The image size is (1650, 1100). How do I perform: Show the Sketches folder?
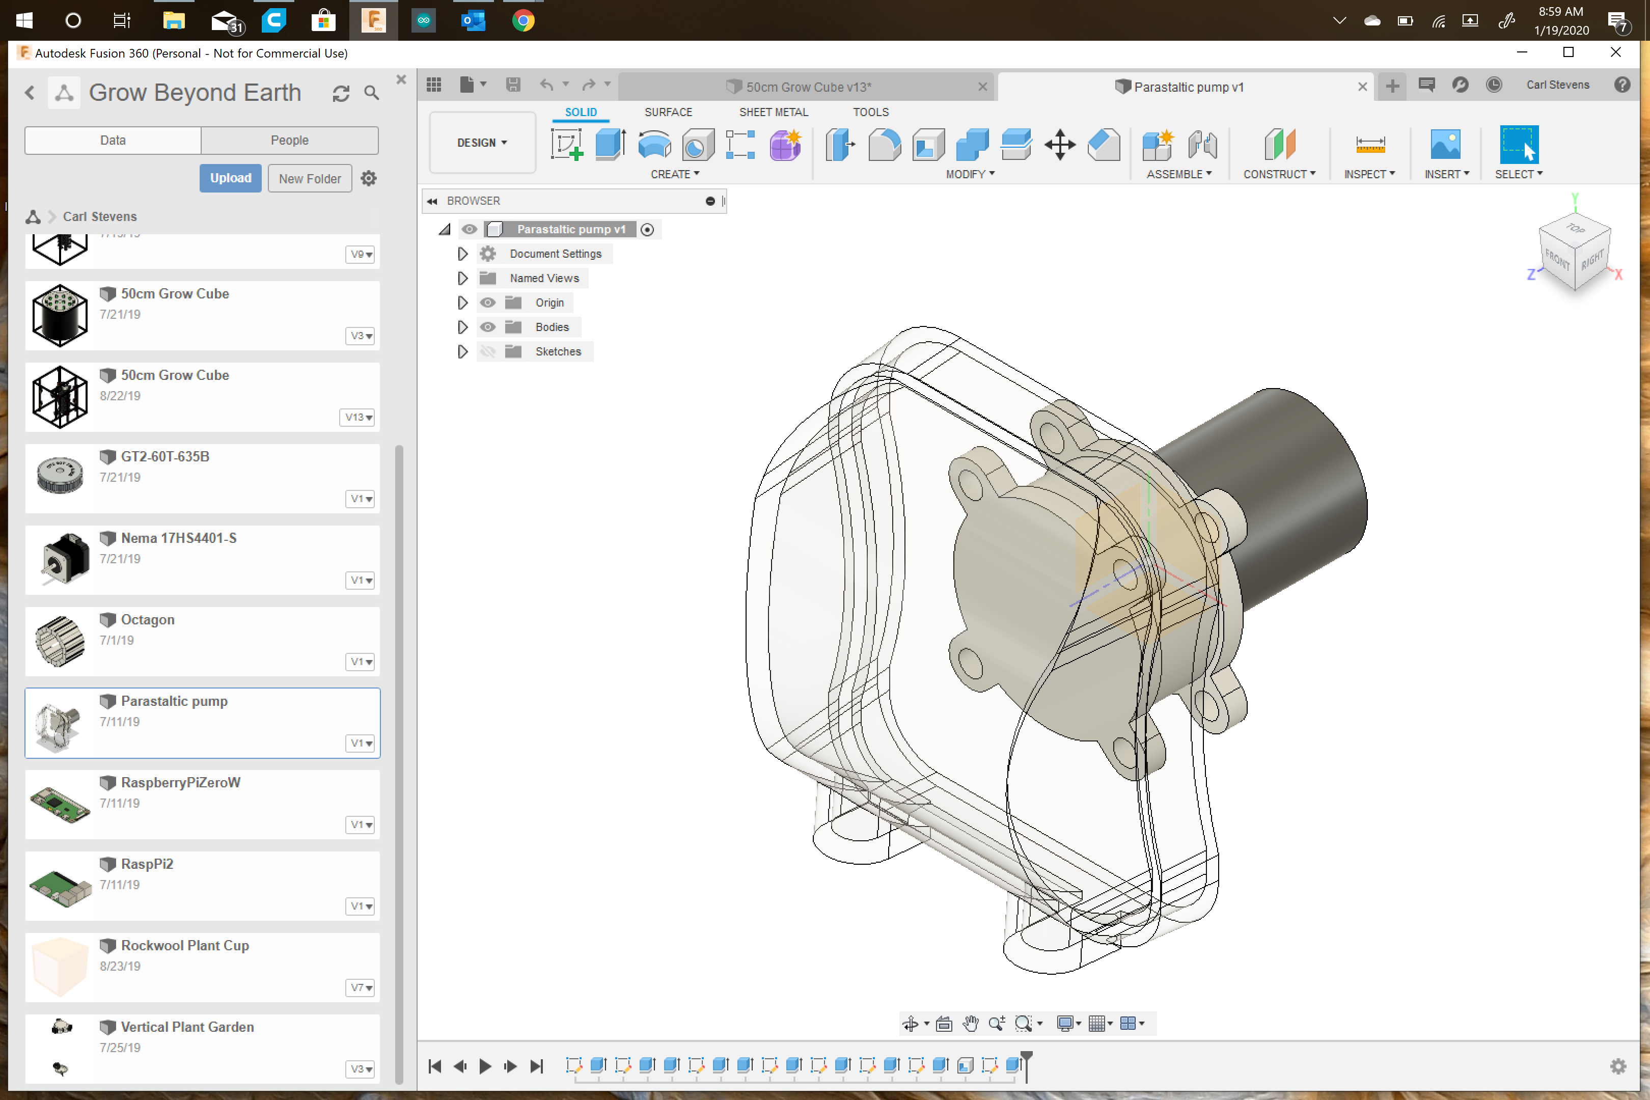[x=487, y=351]
